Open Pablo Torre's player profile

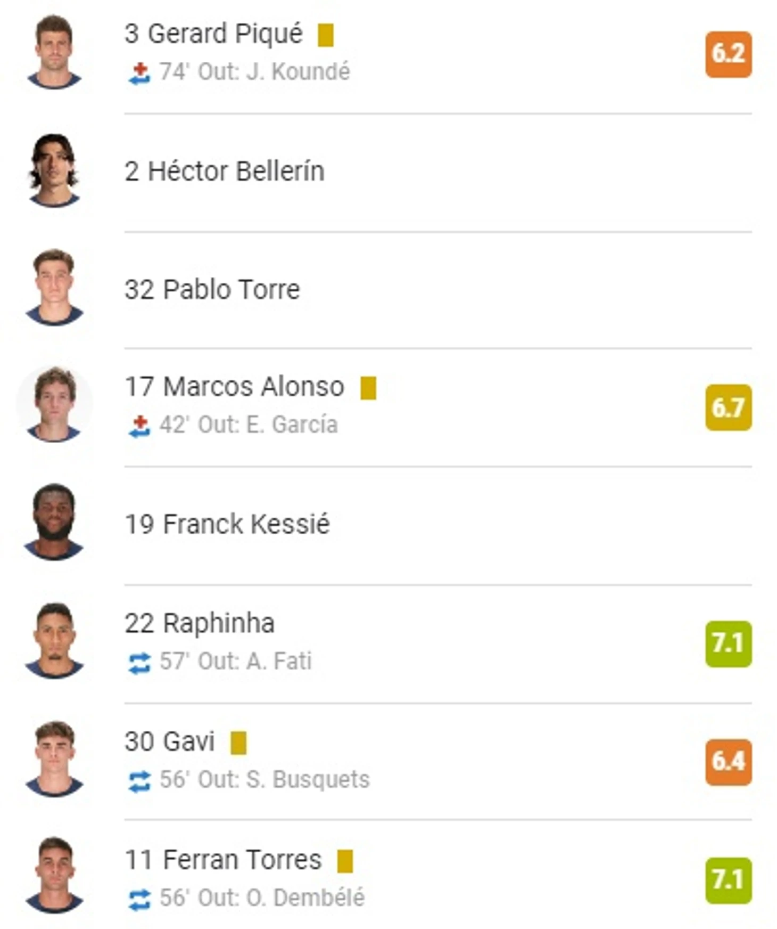tap(212, 290)
